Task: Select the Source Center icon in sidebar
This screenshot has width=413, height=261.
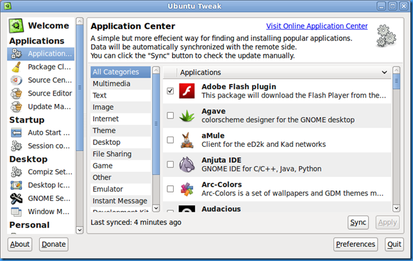Action: (16, 80)
